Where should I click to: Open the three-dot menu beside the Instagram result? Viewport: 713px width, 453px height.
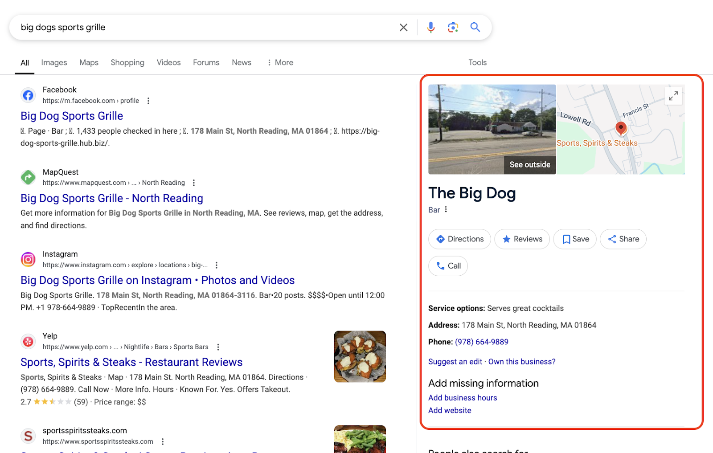click(217, 265)
